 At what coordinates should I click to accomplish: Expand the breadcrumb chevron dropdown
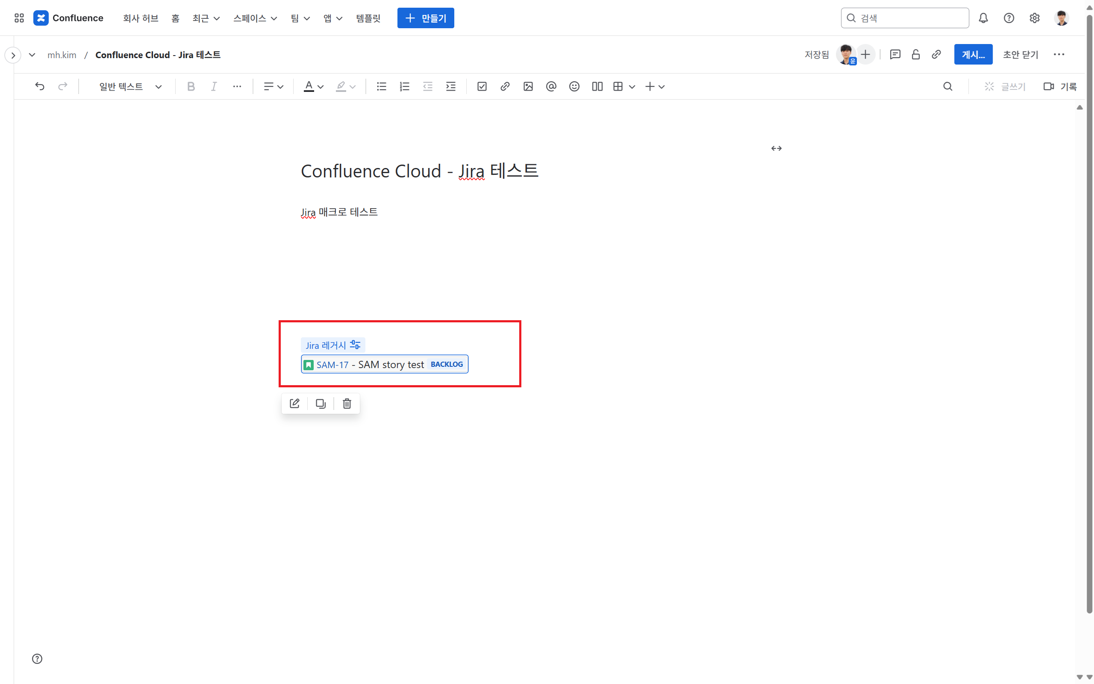coord(32,55)
